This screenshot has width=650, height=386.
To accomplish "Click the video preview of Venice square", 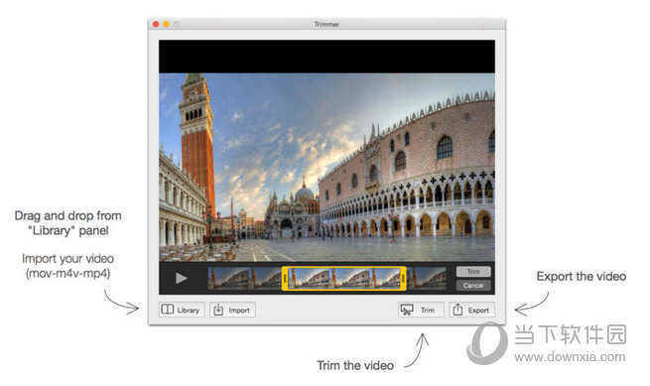I will 326,168.
